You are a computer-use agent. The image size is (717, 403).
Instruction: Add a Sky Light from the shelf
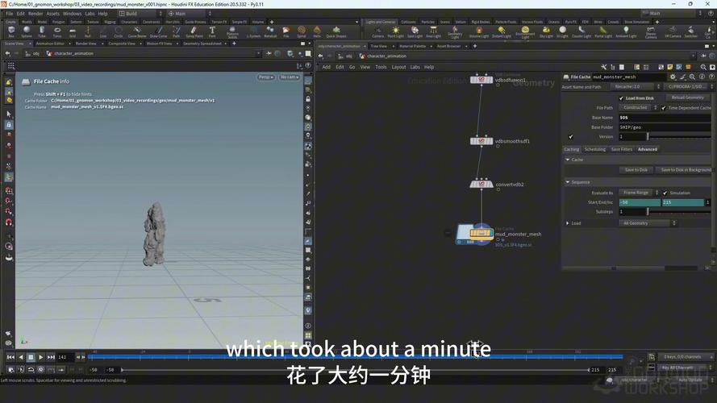point(546,31)
